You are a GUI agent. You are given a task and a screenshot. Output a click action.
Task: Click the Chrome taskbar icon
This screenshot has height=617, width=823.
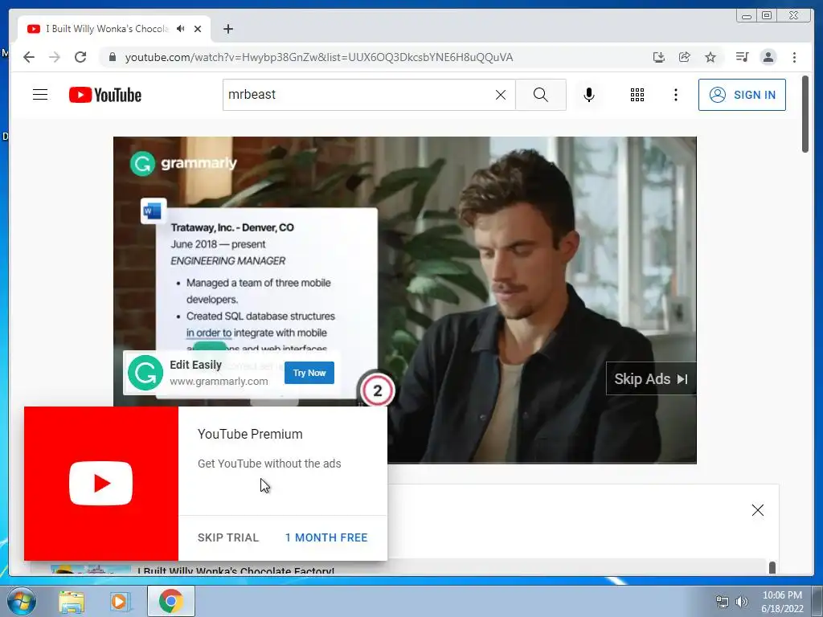pos(170,601)
